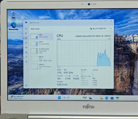Image resolution: width=138 pixels, height=119 pixels.
Task: Select the ディスク 0 (C:) disk entry
Action: coord(42,51)
